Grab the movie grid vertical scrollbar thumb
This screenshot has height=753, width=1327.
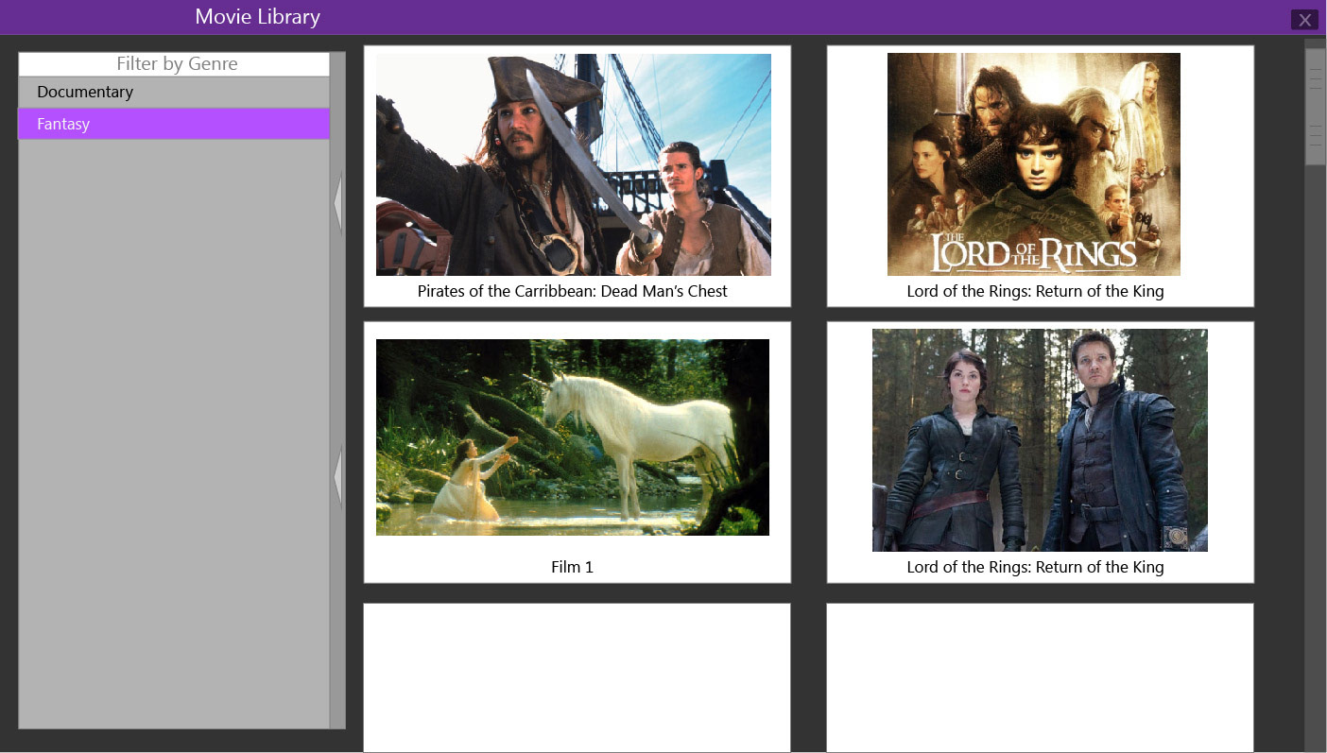(x=1316, y=107)
